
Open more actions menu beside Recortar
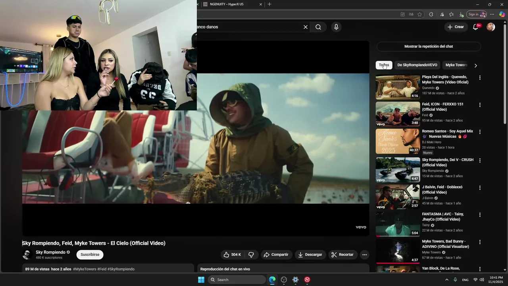tap(364, 255)
